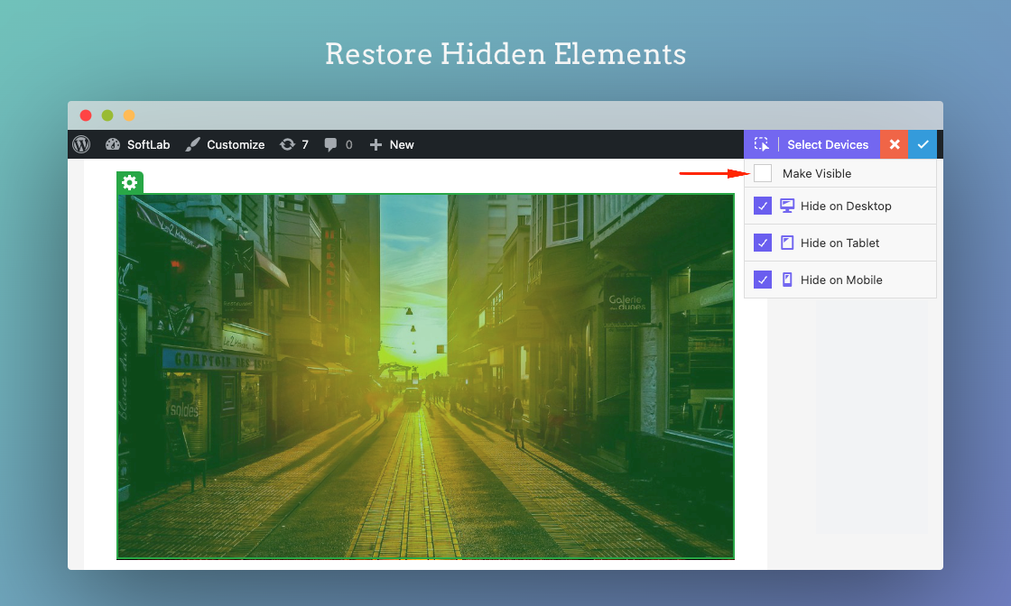The width and height of the screenshot is (1011, 606).
Task: Click the desktop monitor icon
Action: [x=787, y=207]
